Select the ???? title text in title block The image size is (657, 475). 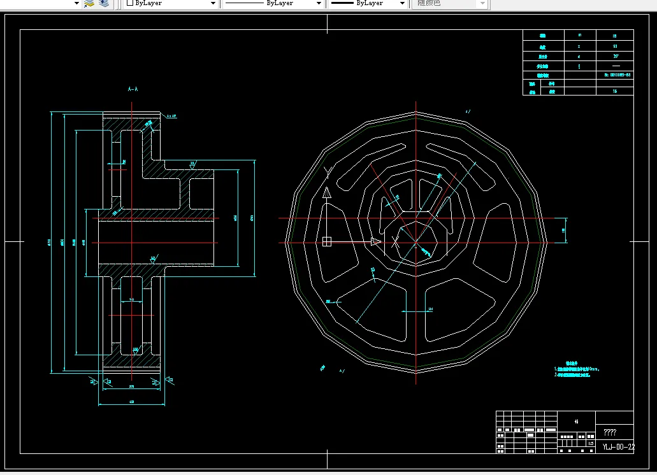point(610,432)
